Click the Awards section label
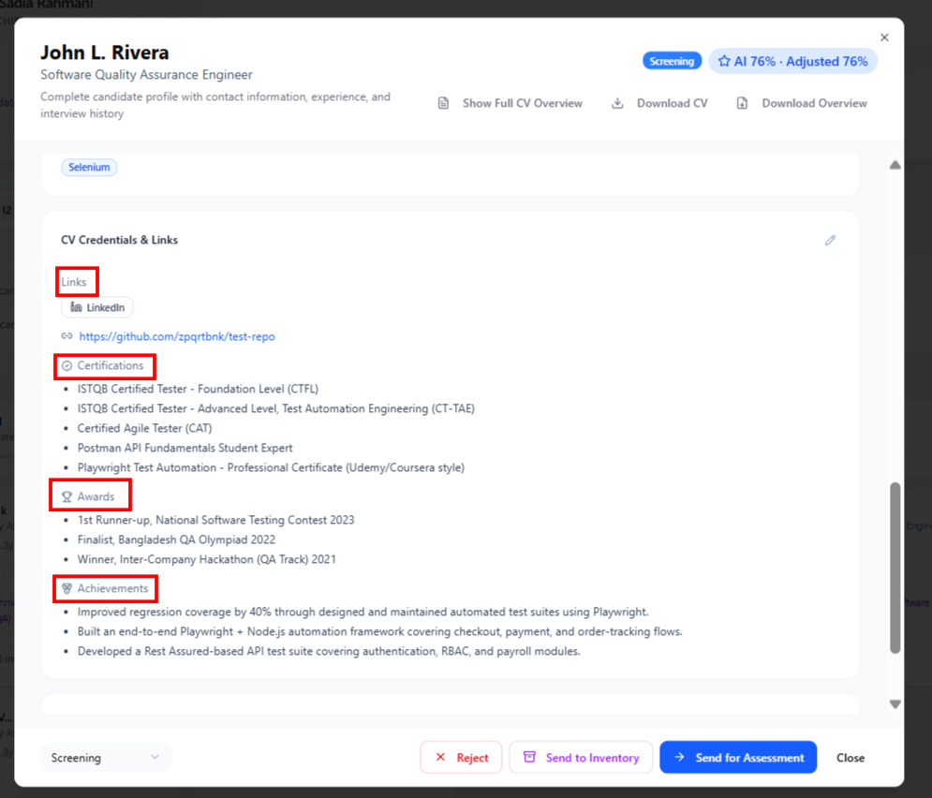The width and height of the screenshot is (932, 798). tap(96, 496)
